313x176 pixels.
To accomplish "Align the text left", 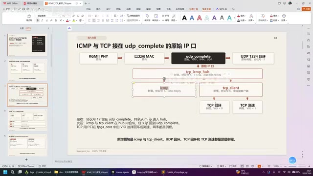I will point(89,21).
